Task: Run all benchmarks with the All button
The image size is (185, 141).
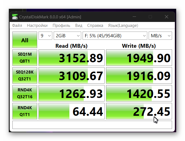Action: (25, 40)
